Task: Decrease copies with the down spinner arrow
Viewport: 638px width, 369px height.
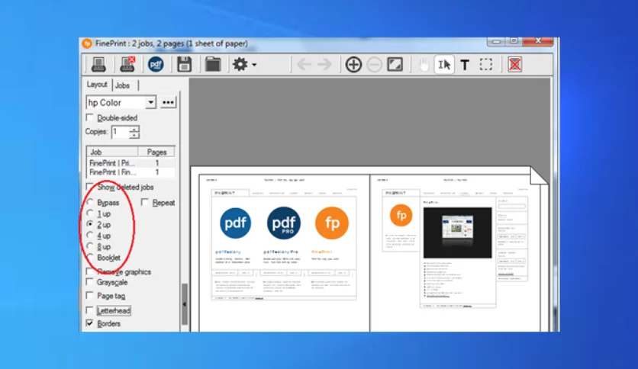Action: click(134, 135)
